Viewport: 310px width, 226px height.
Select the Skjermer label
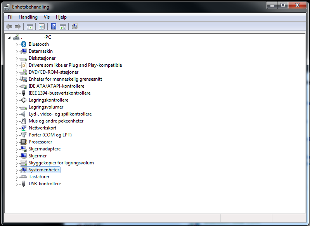coord(38,156)
